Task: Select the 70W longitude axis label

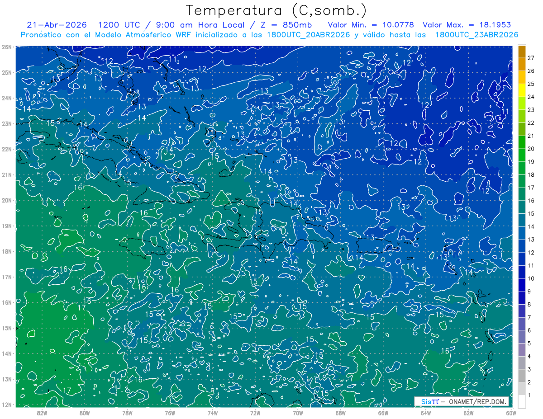Action: tap(298, 413)
